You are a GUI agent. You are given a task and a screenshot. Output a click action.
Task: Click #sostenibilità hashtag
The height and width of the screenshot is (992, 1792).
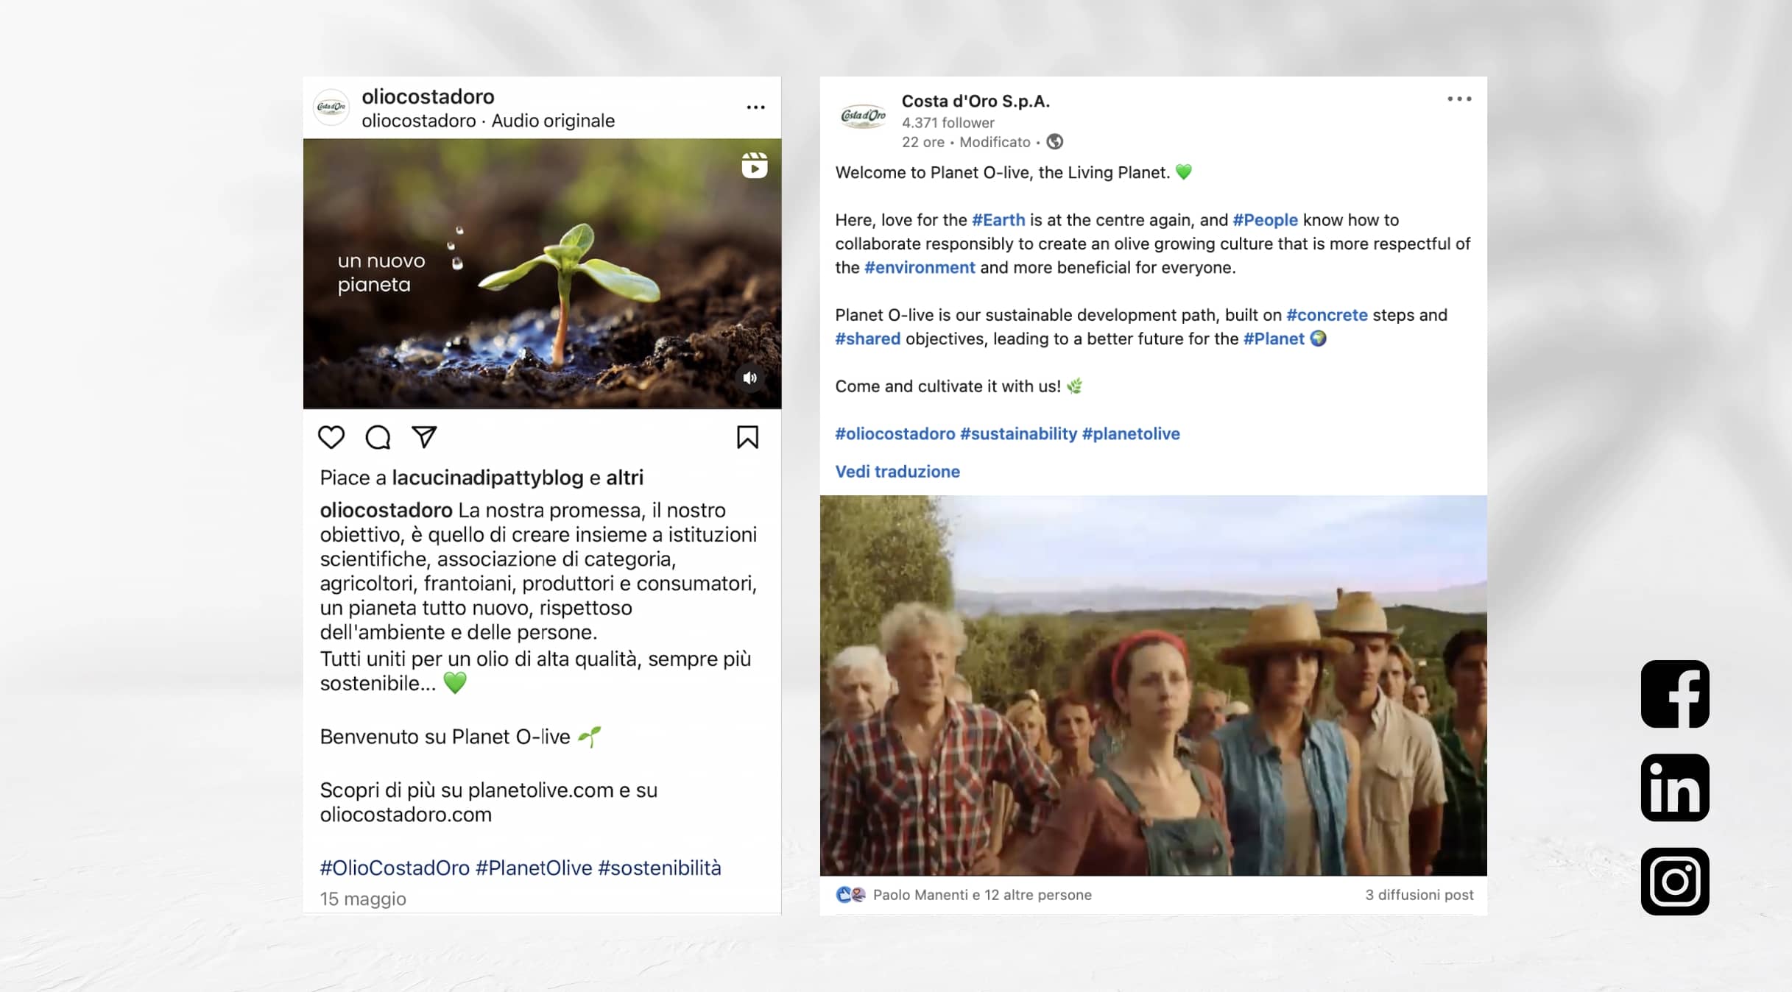(660, 868)
